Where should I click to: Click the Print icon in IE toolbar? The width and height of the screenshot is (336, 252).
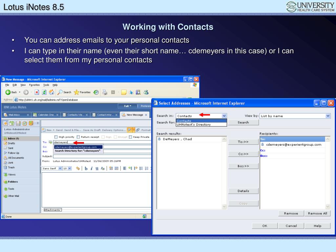tap(105, 92)
